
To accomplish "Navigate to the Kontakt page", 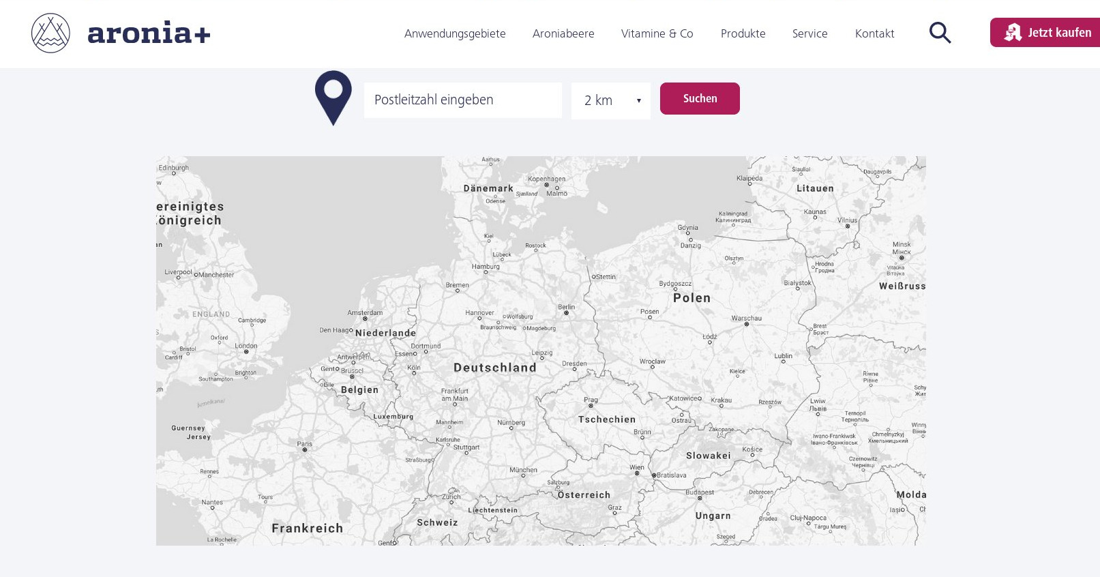I will pos(874,33).
